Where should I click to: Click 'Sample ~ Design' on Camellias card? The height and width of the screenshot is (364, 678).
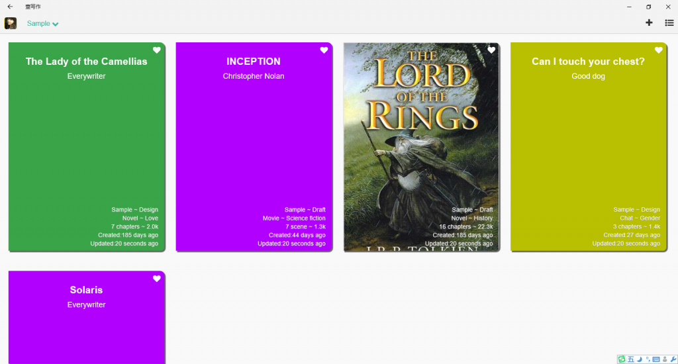click(x=134, y=210)
